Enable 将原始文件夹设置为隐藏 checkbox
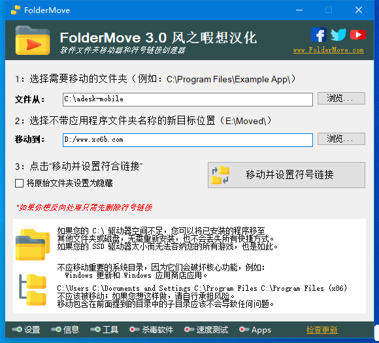Image resolution: width=379 pixels, height=343 pixels. click(19, 183)
